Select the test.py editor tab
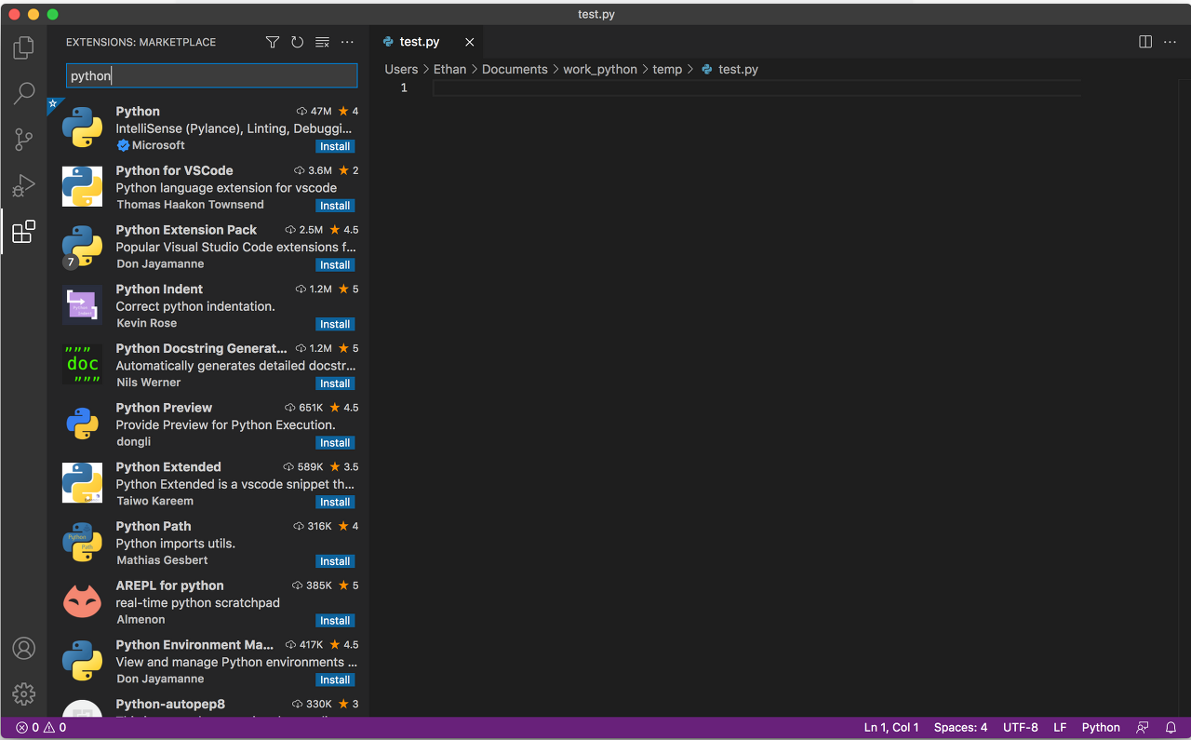This screenshot has width=1191, height=740. 427,42
